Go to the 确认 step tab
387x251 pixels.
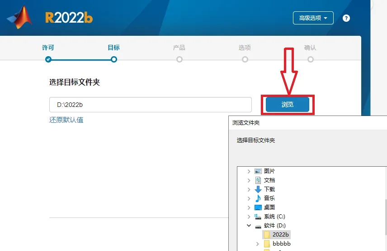coord(310,48)
